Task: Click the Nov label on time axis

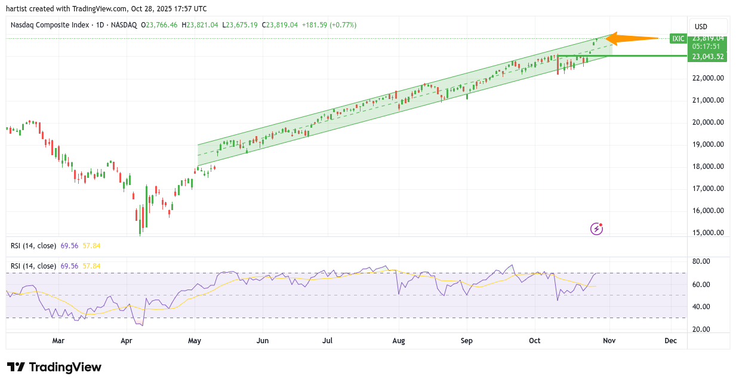Action: [609, 341]
